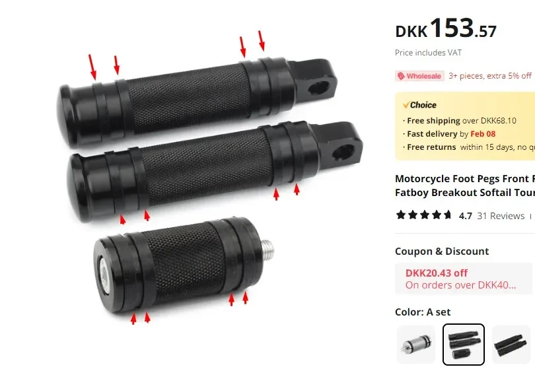
Task: Select the highlighted black three-piece set option
Action: 464,344
